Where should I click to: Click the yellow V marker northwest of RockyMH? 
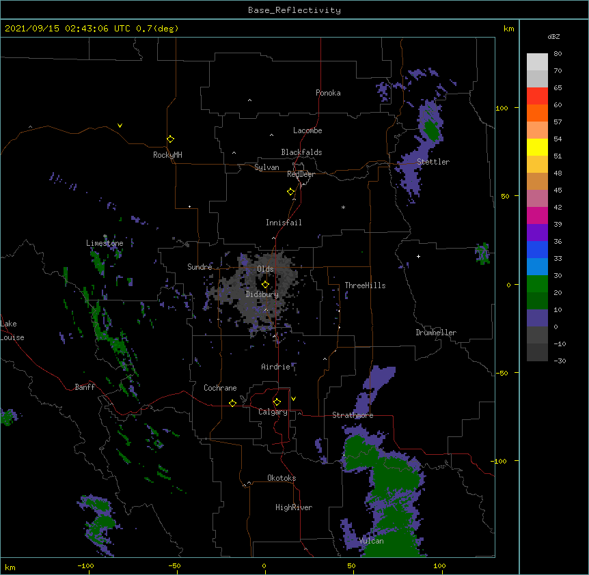pyautogui.click(x=120, y=126)
